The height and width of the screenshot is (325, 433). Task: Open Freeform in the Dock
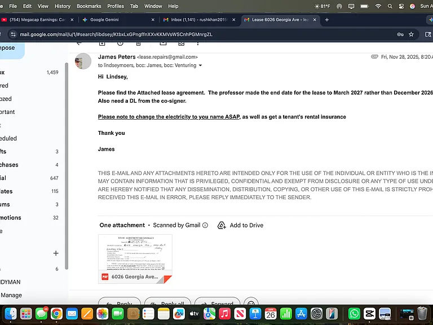coord(179,314)
